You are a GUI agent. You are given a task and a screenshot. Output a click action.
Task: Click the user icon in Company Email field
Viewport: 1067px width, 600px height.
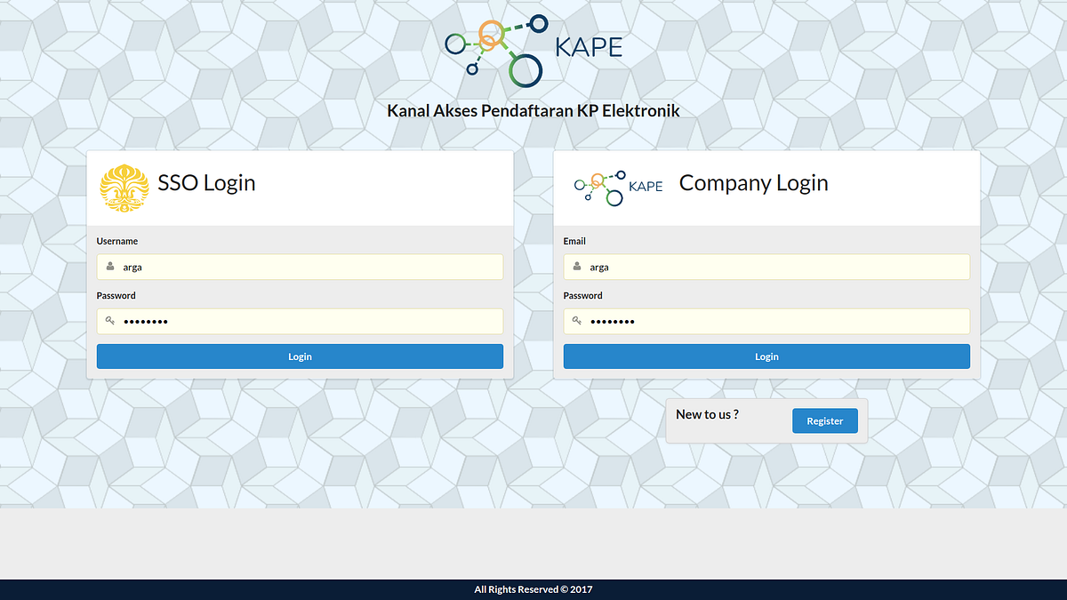(576, 267)
